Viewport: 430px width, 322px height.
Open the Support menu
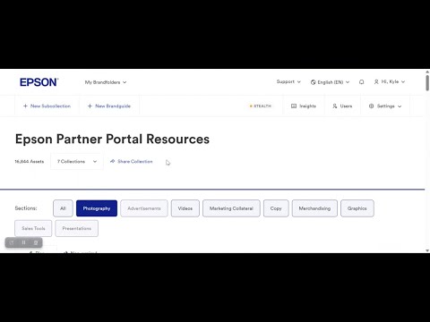tap(288, 81)
